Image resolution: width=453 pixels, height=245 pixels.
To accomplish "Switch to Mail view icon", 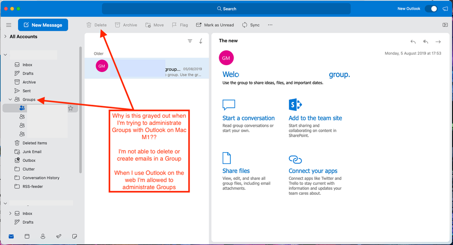I will point(11,236).
